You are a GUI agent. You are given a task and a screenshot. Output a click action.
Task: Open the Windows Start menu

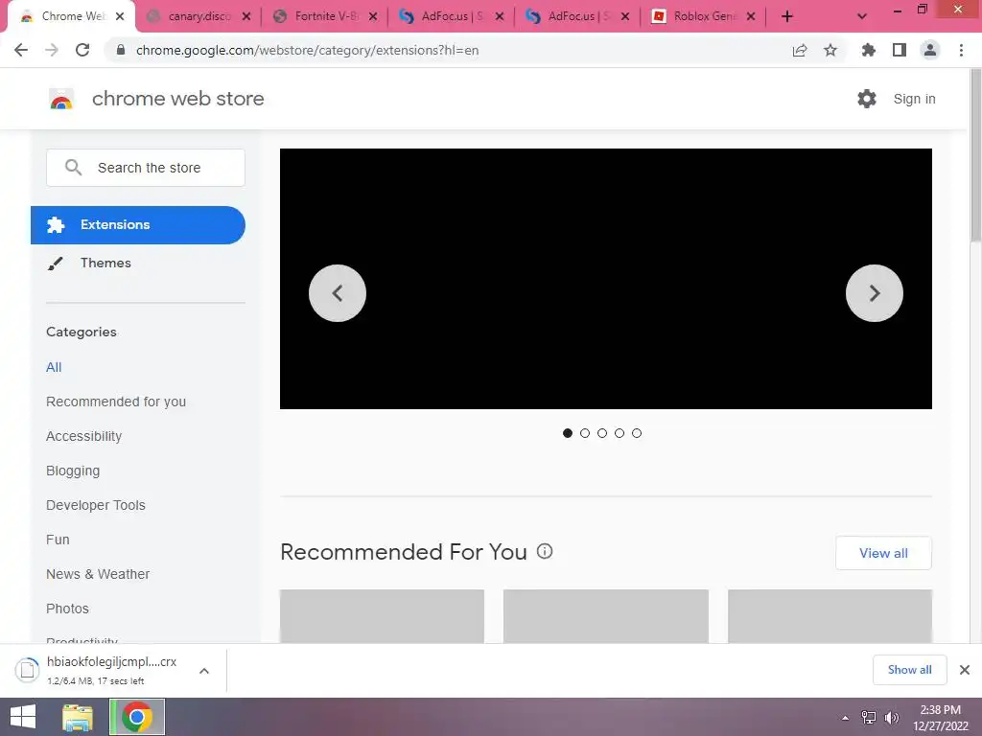[x=23, y=717]
